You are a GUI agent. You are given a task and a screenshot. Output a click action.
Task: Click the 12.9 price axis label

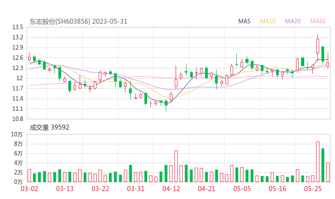pyautogui.click(x=18, y=47)
